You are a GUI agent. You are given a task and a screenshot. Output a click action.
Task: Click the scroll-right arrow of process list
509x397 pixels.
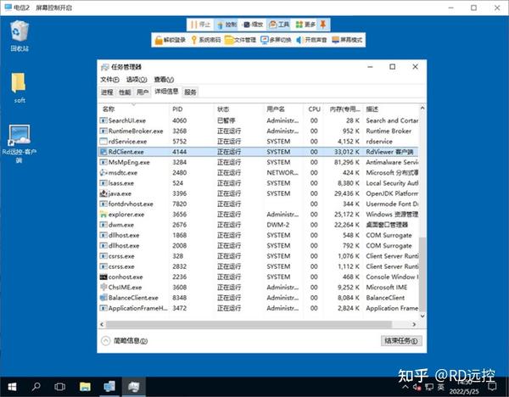414,324
